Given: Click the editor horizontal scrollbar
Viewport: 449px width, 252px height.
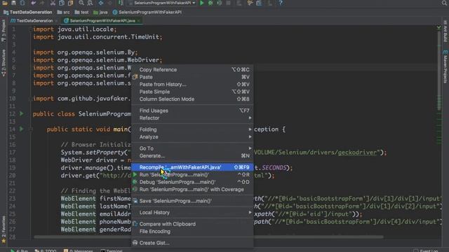Looking at the screenshot, I should (208, 237).
